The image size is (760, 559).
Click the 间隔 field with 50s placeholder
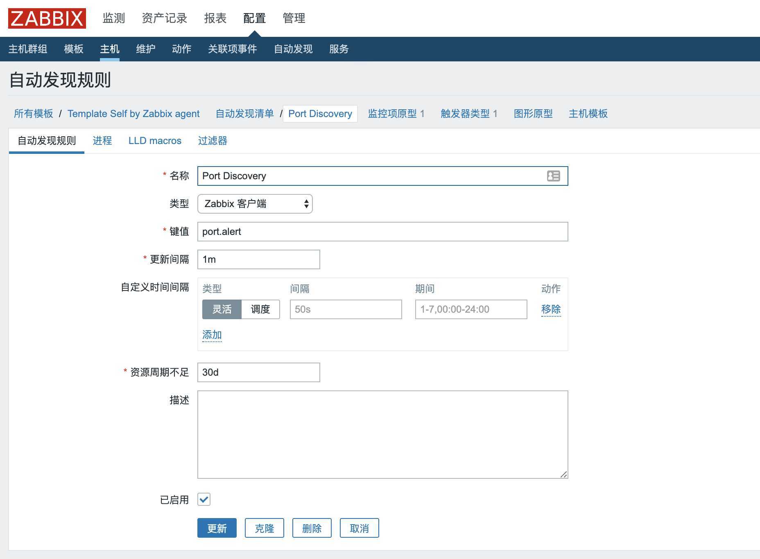[346, 309]
